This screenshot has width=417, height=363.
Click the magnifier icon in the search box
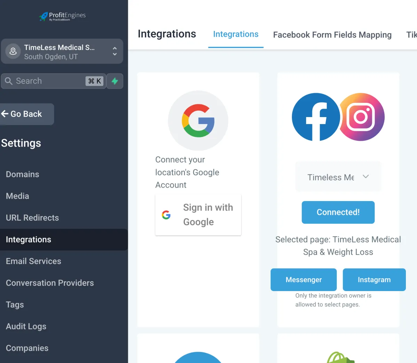[9, 81]
